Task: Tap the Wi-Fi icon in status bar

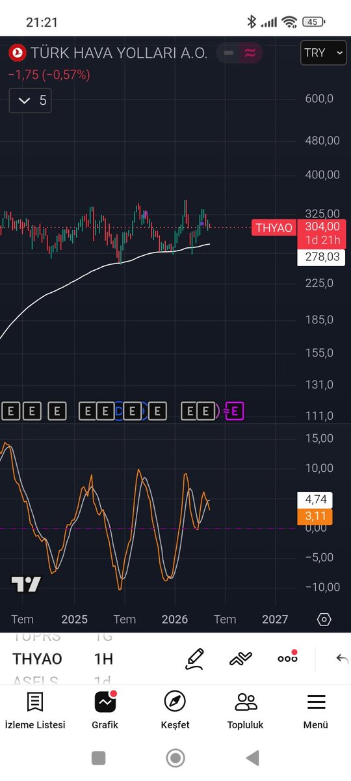Action: [x=289, y=22]
